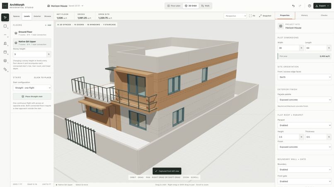Select the room rectangle tool

click(5, 26)
